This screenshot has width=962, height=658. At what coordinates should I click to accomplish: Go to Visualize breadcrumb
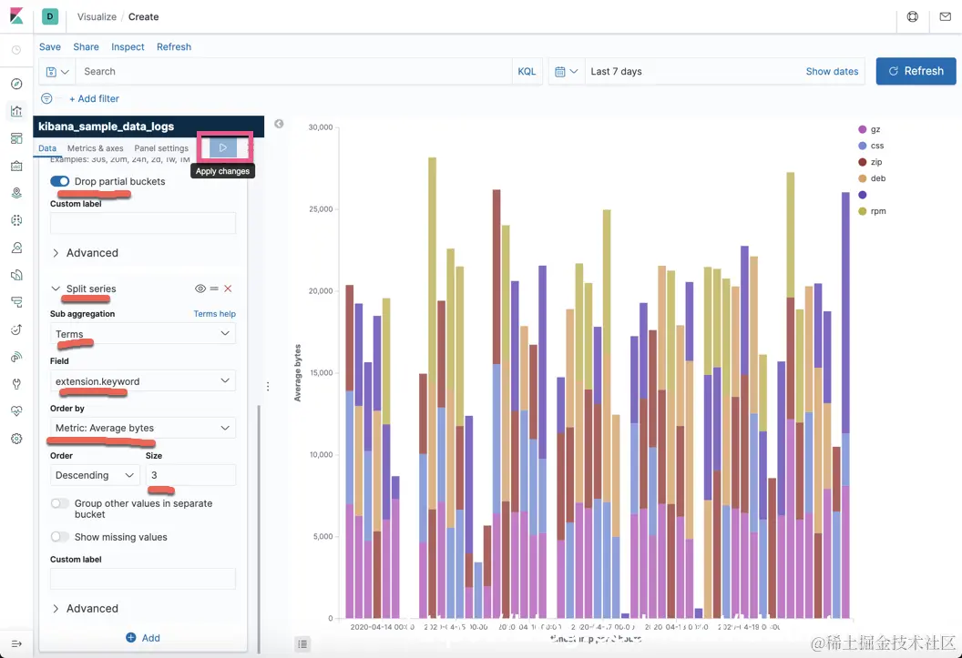[x=97, y=16]
